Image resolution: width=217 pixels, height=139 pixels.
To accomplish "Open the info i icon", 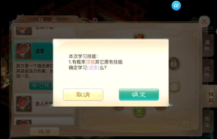I will [186, 124].
